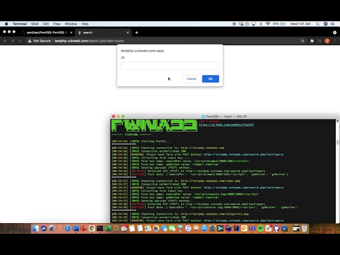340x255 pixels.
Task: Open Siri from the Dock
Action: [x=44, y=228]
